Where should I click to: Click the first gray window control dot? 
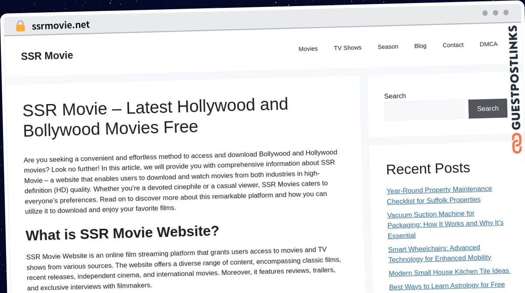(485, 13)
